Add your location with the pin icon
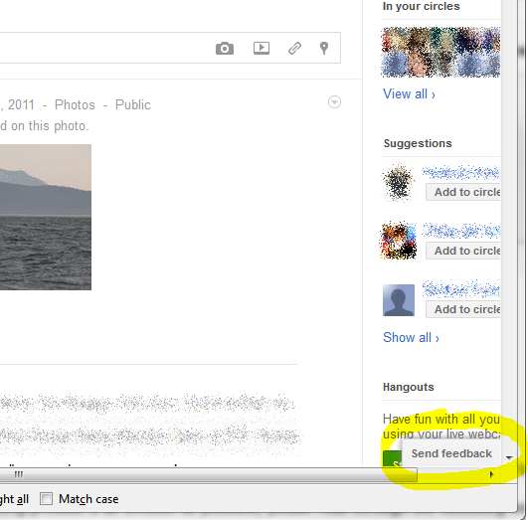The width and height of the screenshot is (528, 520). click(x=324, y=48)
